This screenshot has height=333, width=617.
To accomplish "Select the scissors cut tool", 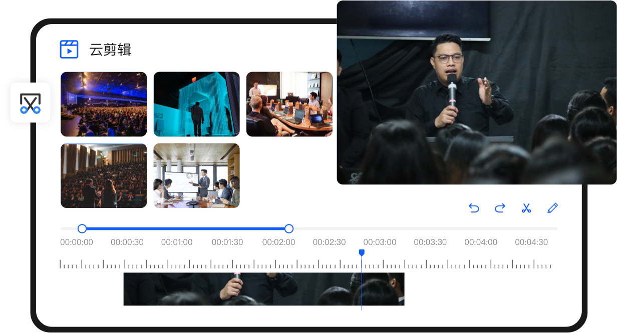I will [526, 208].
